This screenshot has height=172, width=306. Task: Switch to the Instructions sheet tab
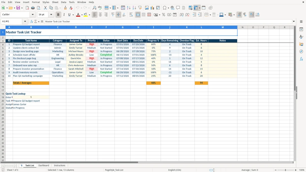point(59,165)
